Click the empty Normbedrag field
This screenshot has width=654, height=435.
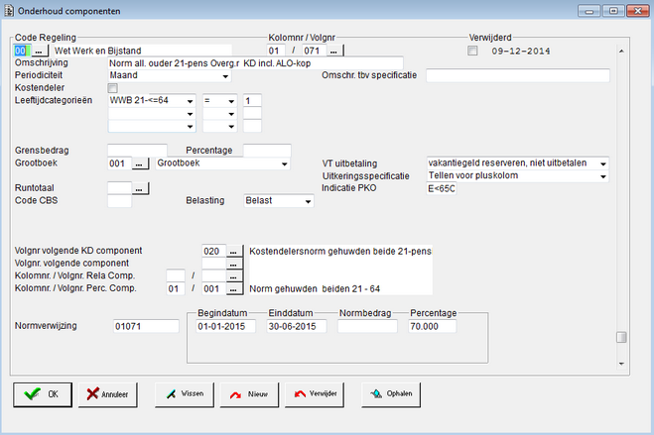point(367,326)
